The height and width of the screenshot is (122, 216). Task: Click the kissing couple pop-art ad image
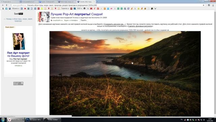tap(19, 41)
